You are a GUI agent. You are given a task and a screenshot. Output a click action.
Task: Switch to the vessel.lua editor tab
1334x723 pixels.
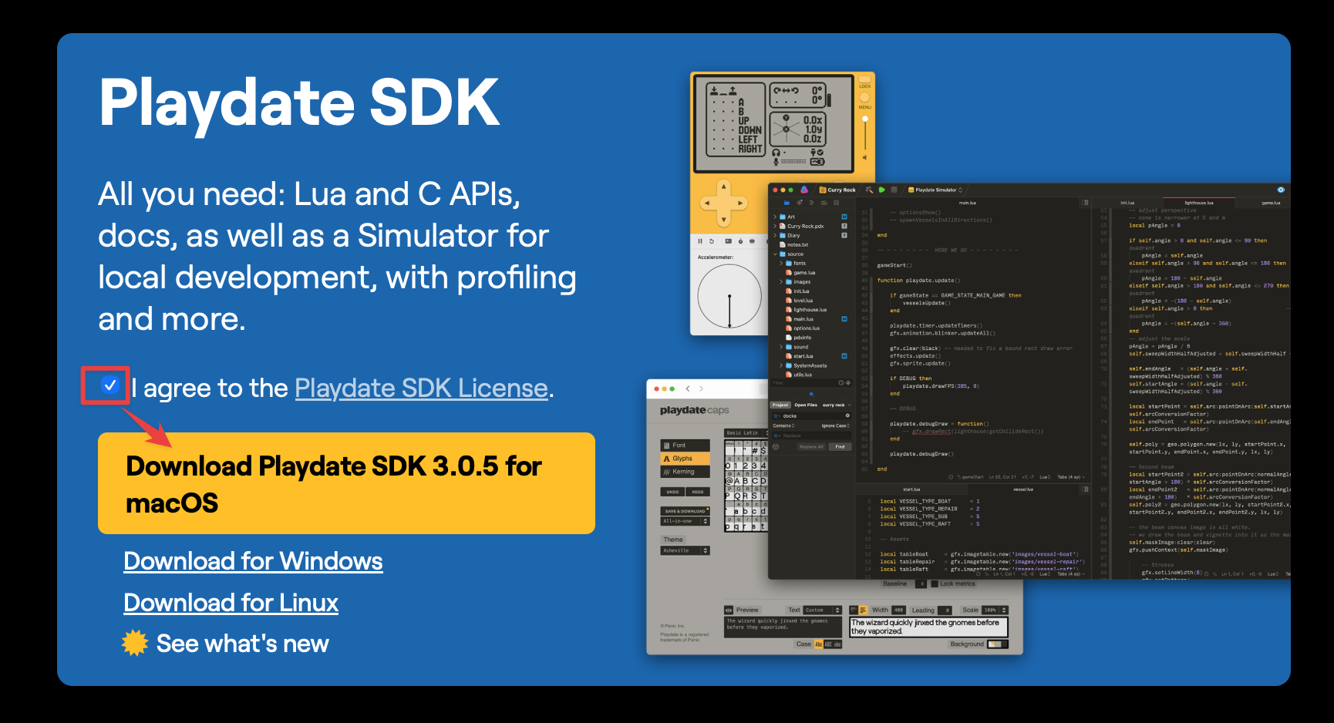(x=1022, y=489)
